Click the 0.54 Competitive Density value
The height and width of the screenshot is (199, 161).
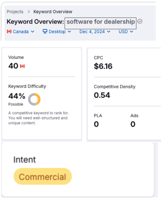coord(102,95)
